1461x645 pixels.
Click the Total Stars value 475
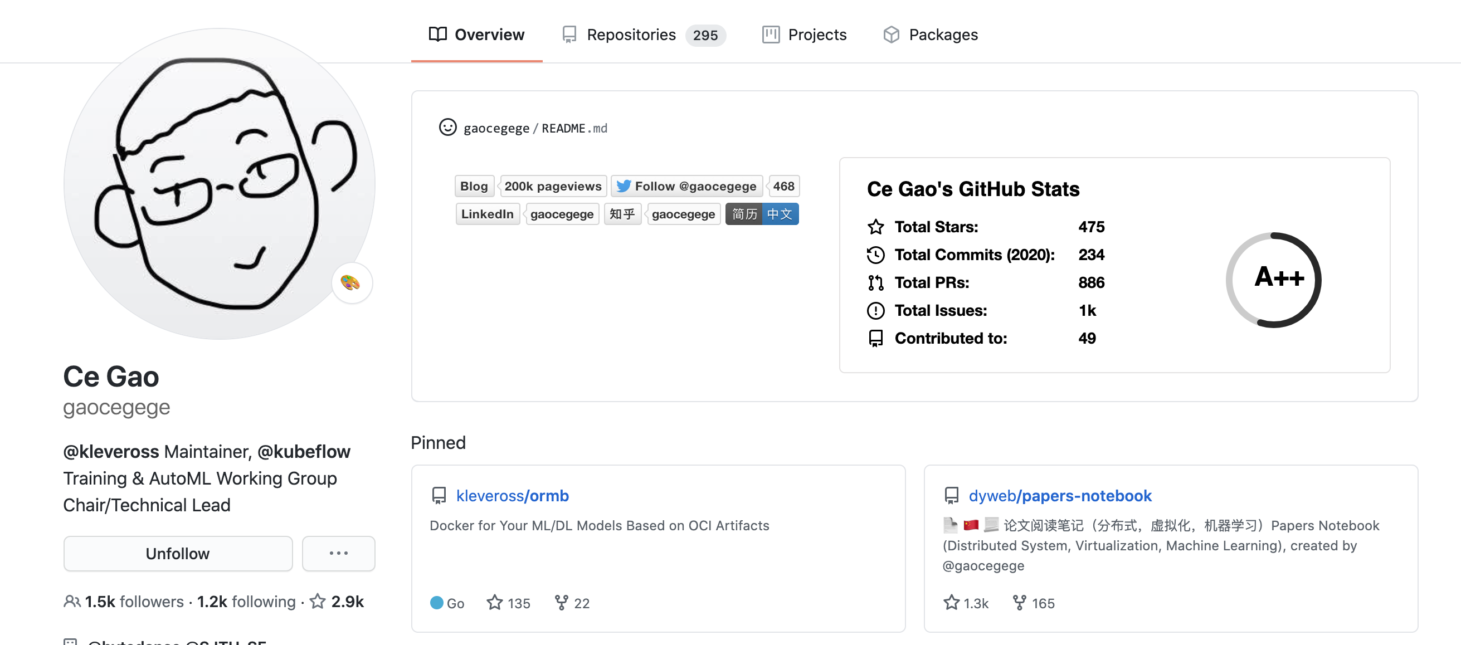point(1090,227)
